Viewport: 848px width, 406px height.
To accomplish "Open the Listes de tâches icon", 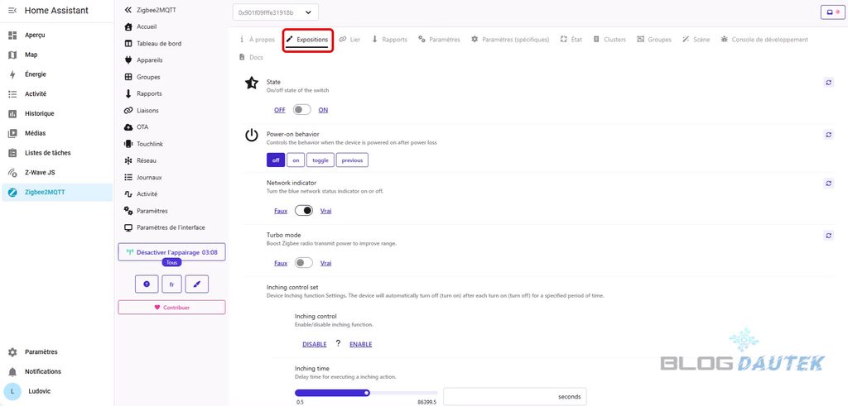I will point(12,153).
